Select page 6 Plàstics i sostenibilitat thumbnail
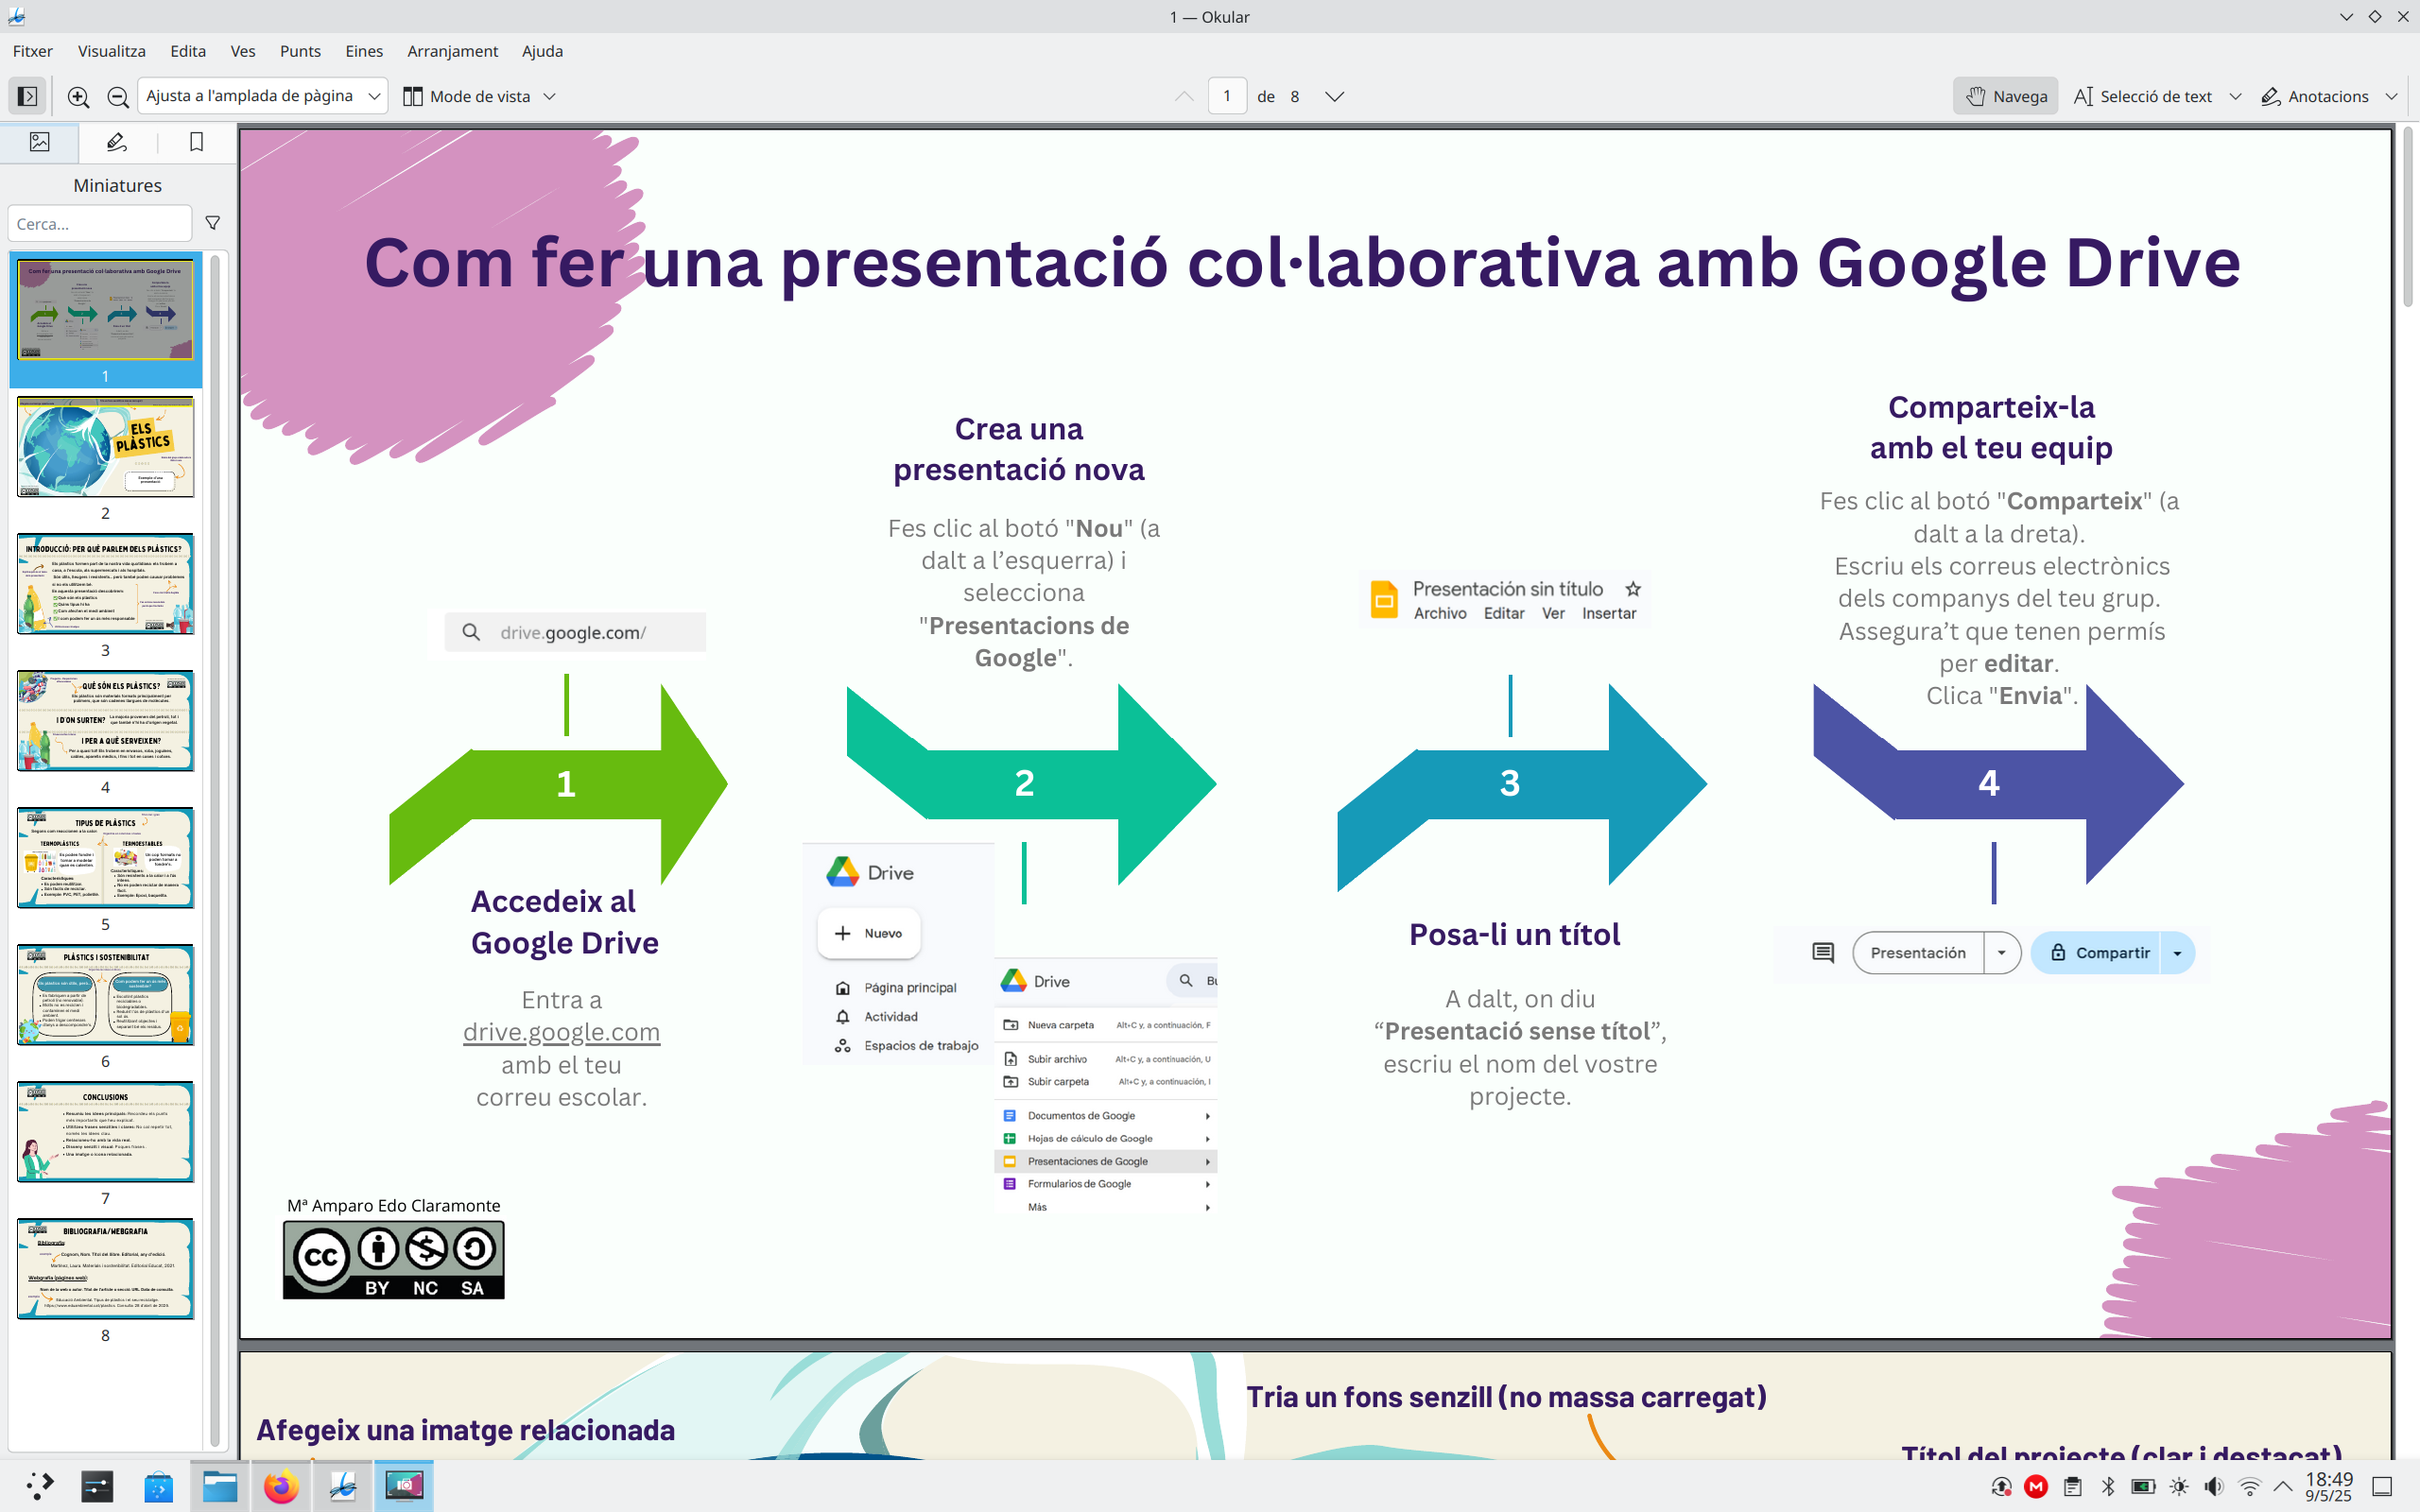This screenshot has width=2420, height=1512. pos(105,995)
